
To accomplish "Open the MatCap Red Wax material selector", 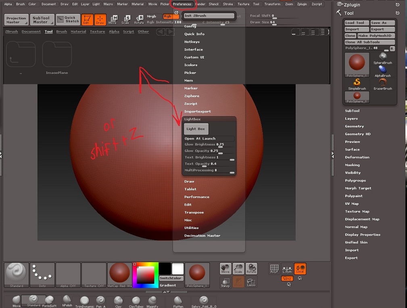I will pos(119,275).
